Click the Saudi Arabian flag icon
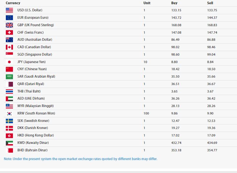This screenshot has height=173, width=237. [x=9, y=77]
